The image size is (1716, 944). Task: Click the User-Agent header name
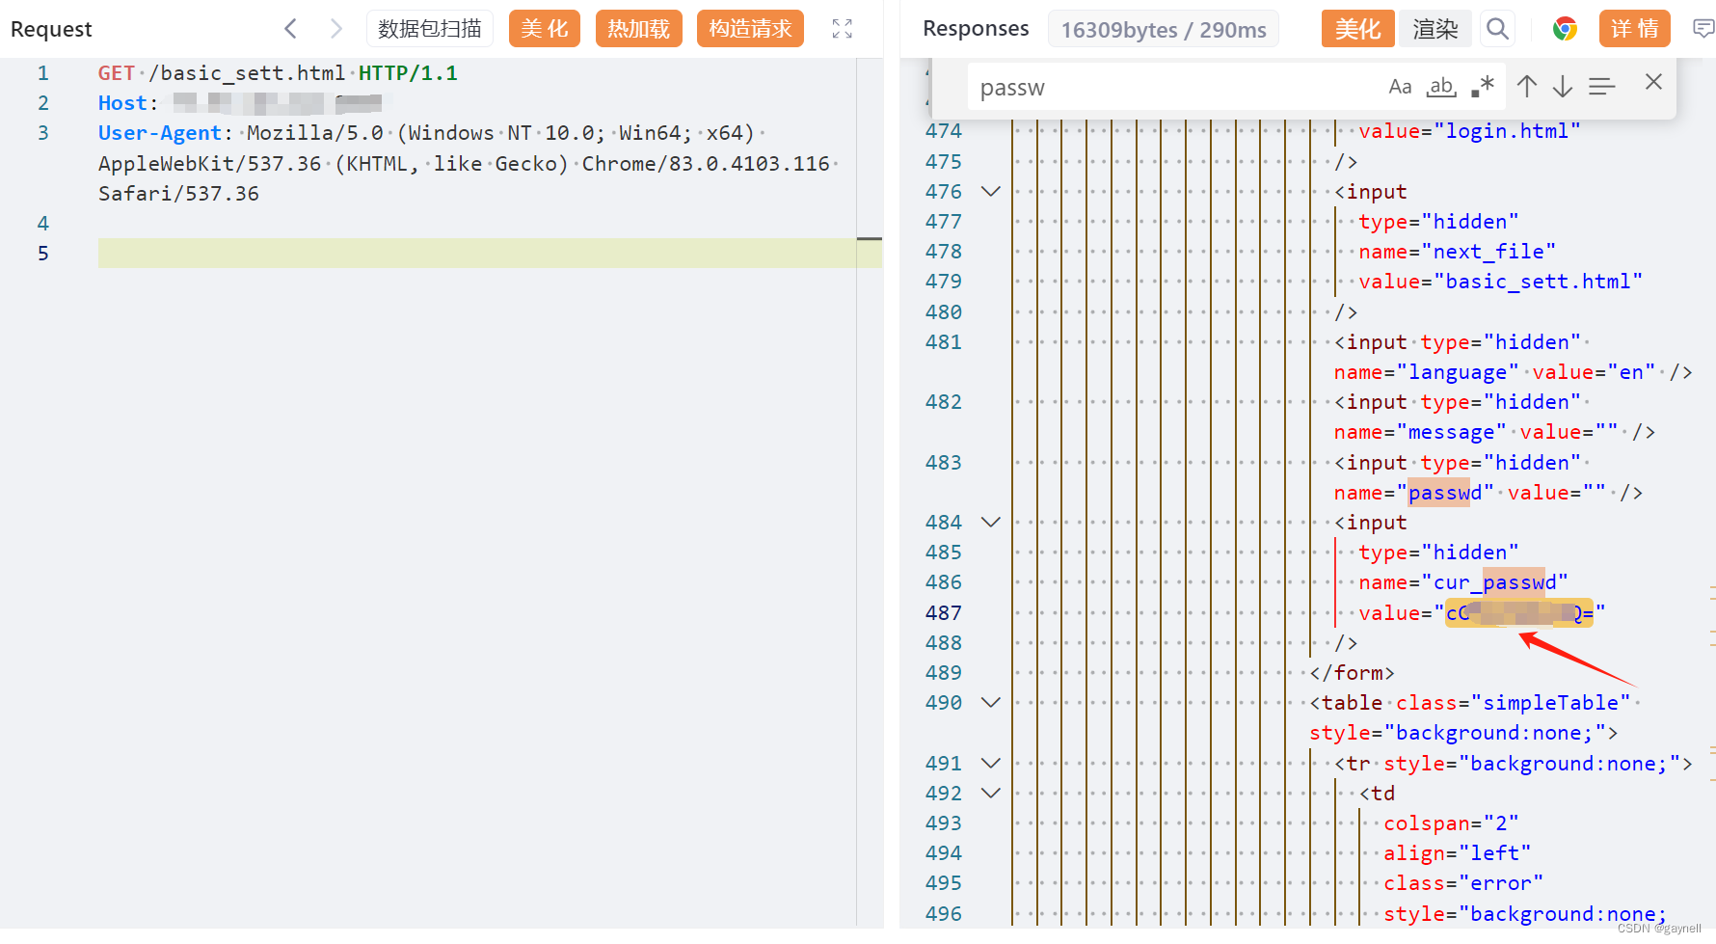160,133
